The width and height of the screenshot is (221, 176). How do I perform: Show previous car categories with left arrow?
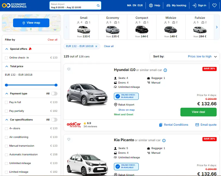[x=66, y=27]
